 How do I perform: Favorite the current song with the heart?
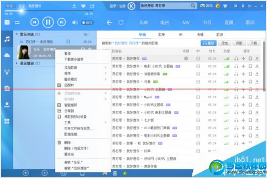[83, 6]
